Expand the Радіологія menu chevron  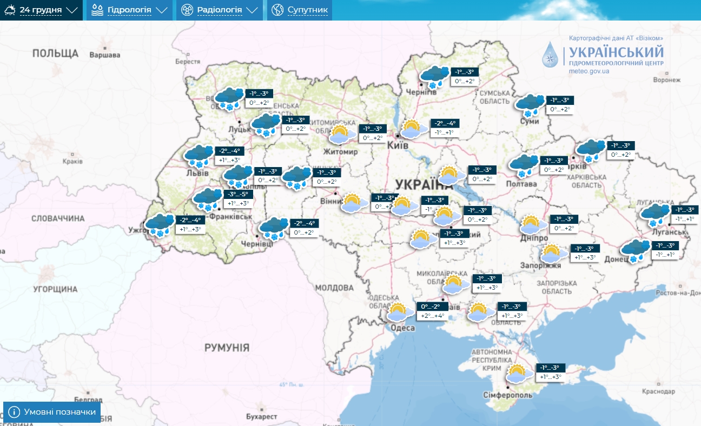(x=251, y=10)
